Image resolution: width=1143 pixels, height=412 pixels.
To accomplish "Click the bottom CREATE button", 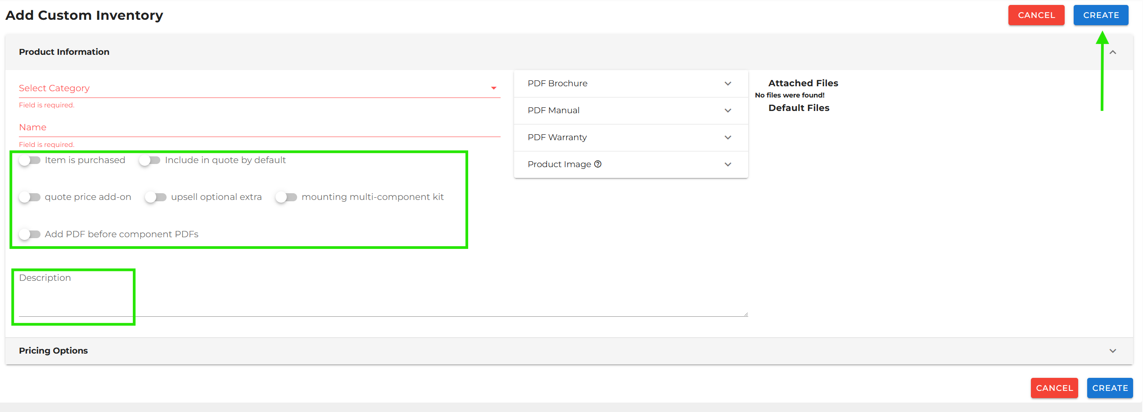I will tap(1110, 388).
